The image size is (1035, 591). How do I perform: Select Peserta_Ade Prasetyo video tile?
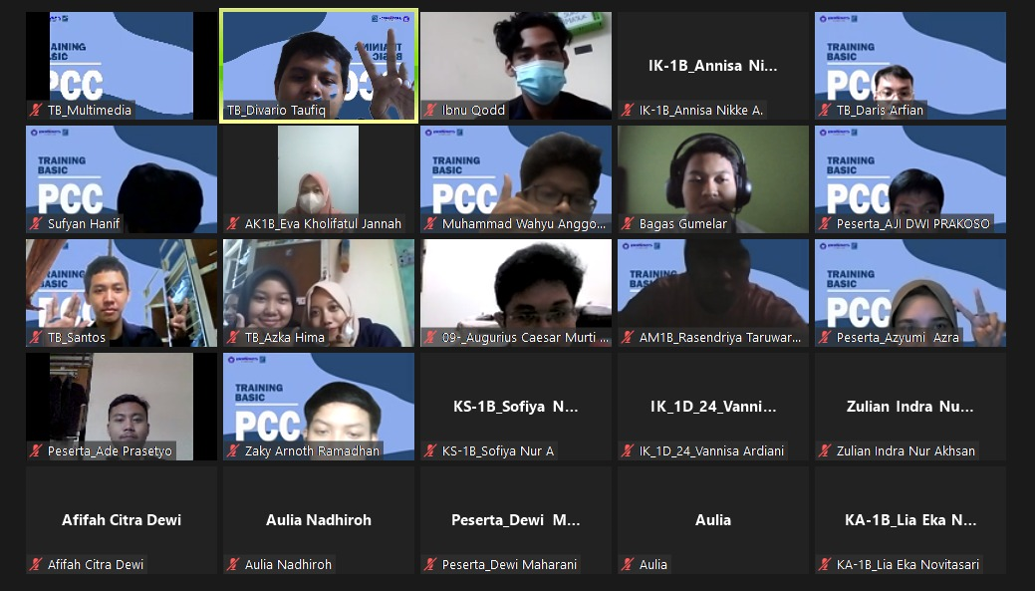122,406
